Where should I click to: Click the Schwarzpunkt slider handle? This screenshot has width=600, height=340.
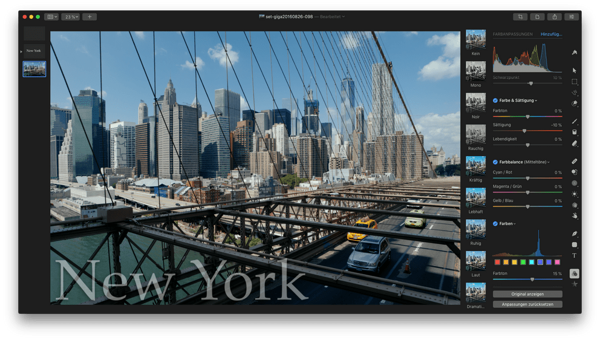coord(530,83)
